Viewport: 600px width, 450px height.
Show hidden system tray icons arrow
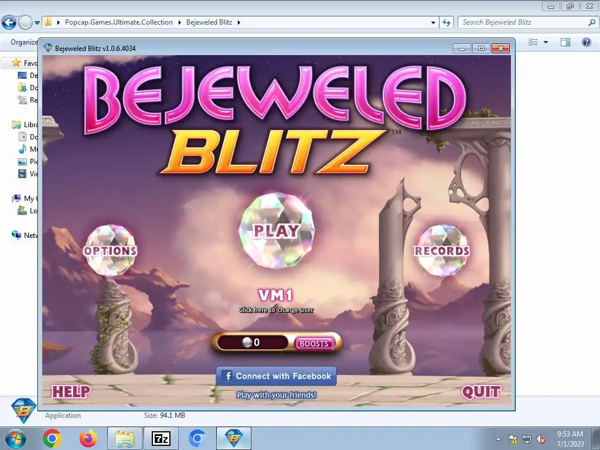point(498,439)
